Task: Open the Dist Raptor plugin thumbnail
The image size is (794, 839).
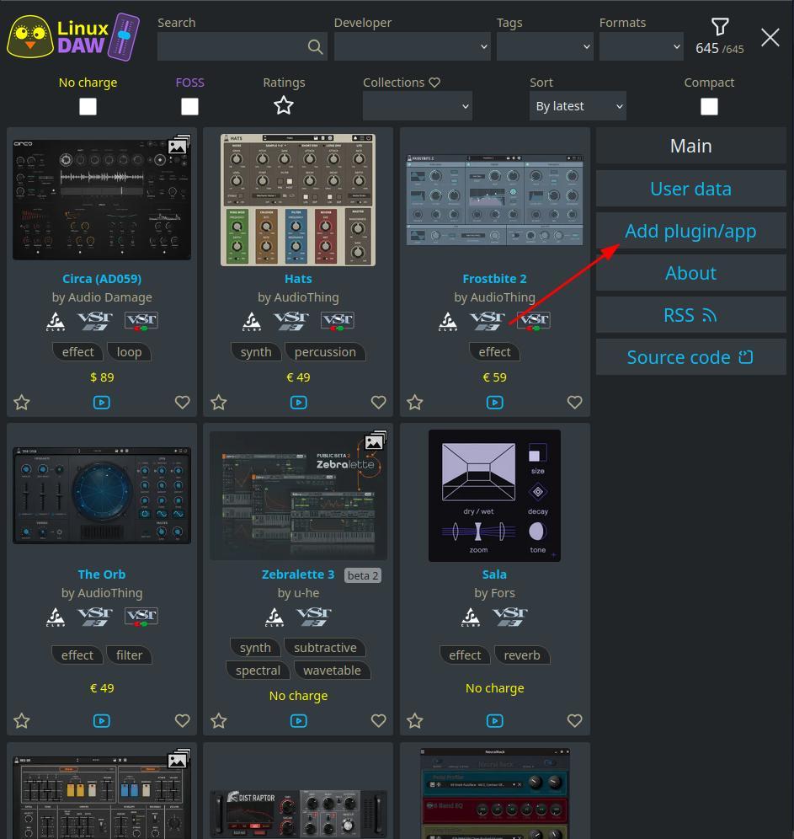Action: click(x=298, y=814)
